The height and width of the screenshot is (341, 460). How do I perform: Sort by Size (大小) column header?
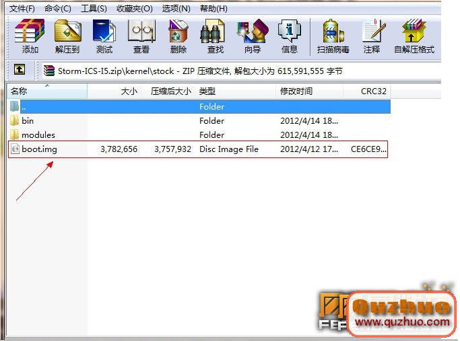(114, 91)
